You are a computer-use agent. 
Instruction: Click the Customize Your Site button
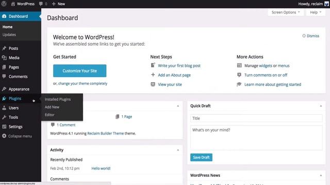pyautogui.click(x=79, y=71)
